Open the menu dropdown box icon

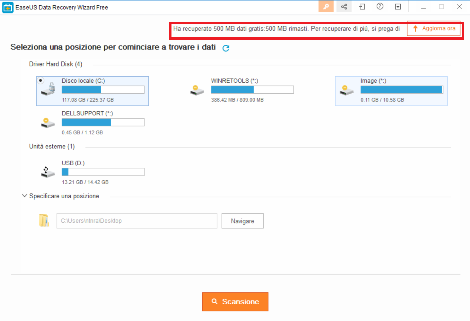(x=398, y=7)
